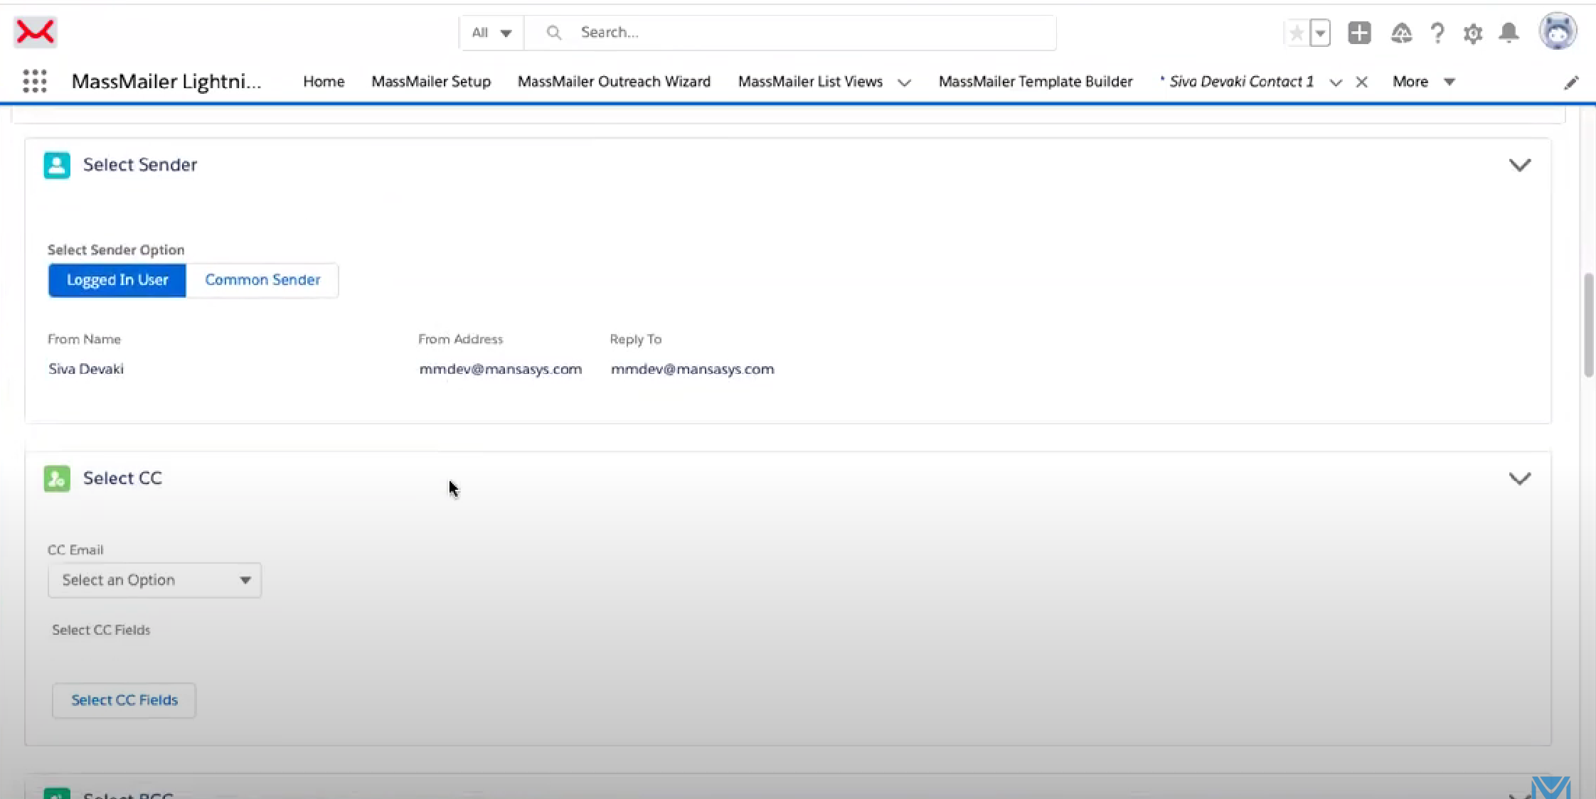
Task: Choose Logged In User sender option
Action: (x=117, y=280)
